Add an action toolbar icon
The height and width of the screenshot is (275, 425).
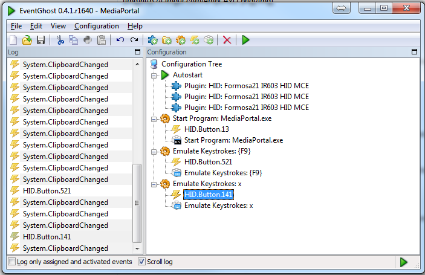pos(209,40)
